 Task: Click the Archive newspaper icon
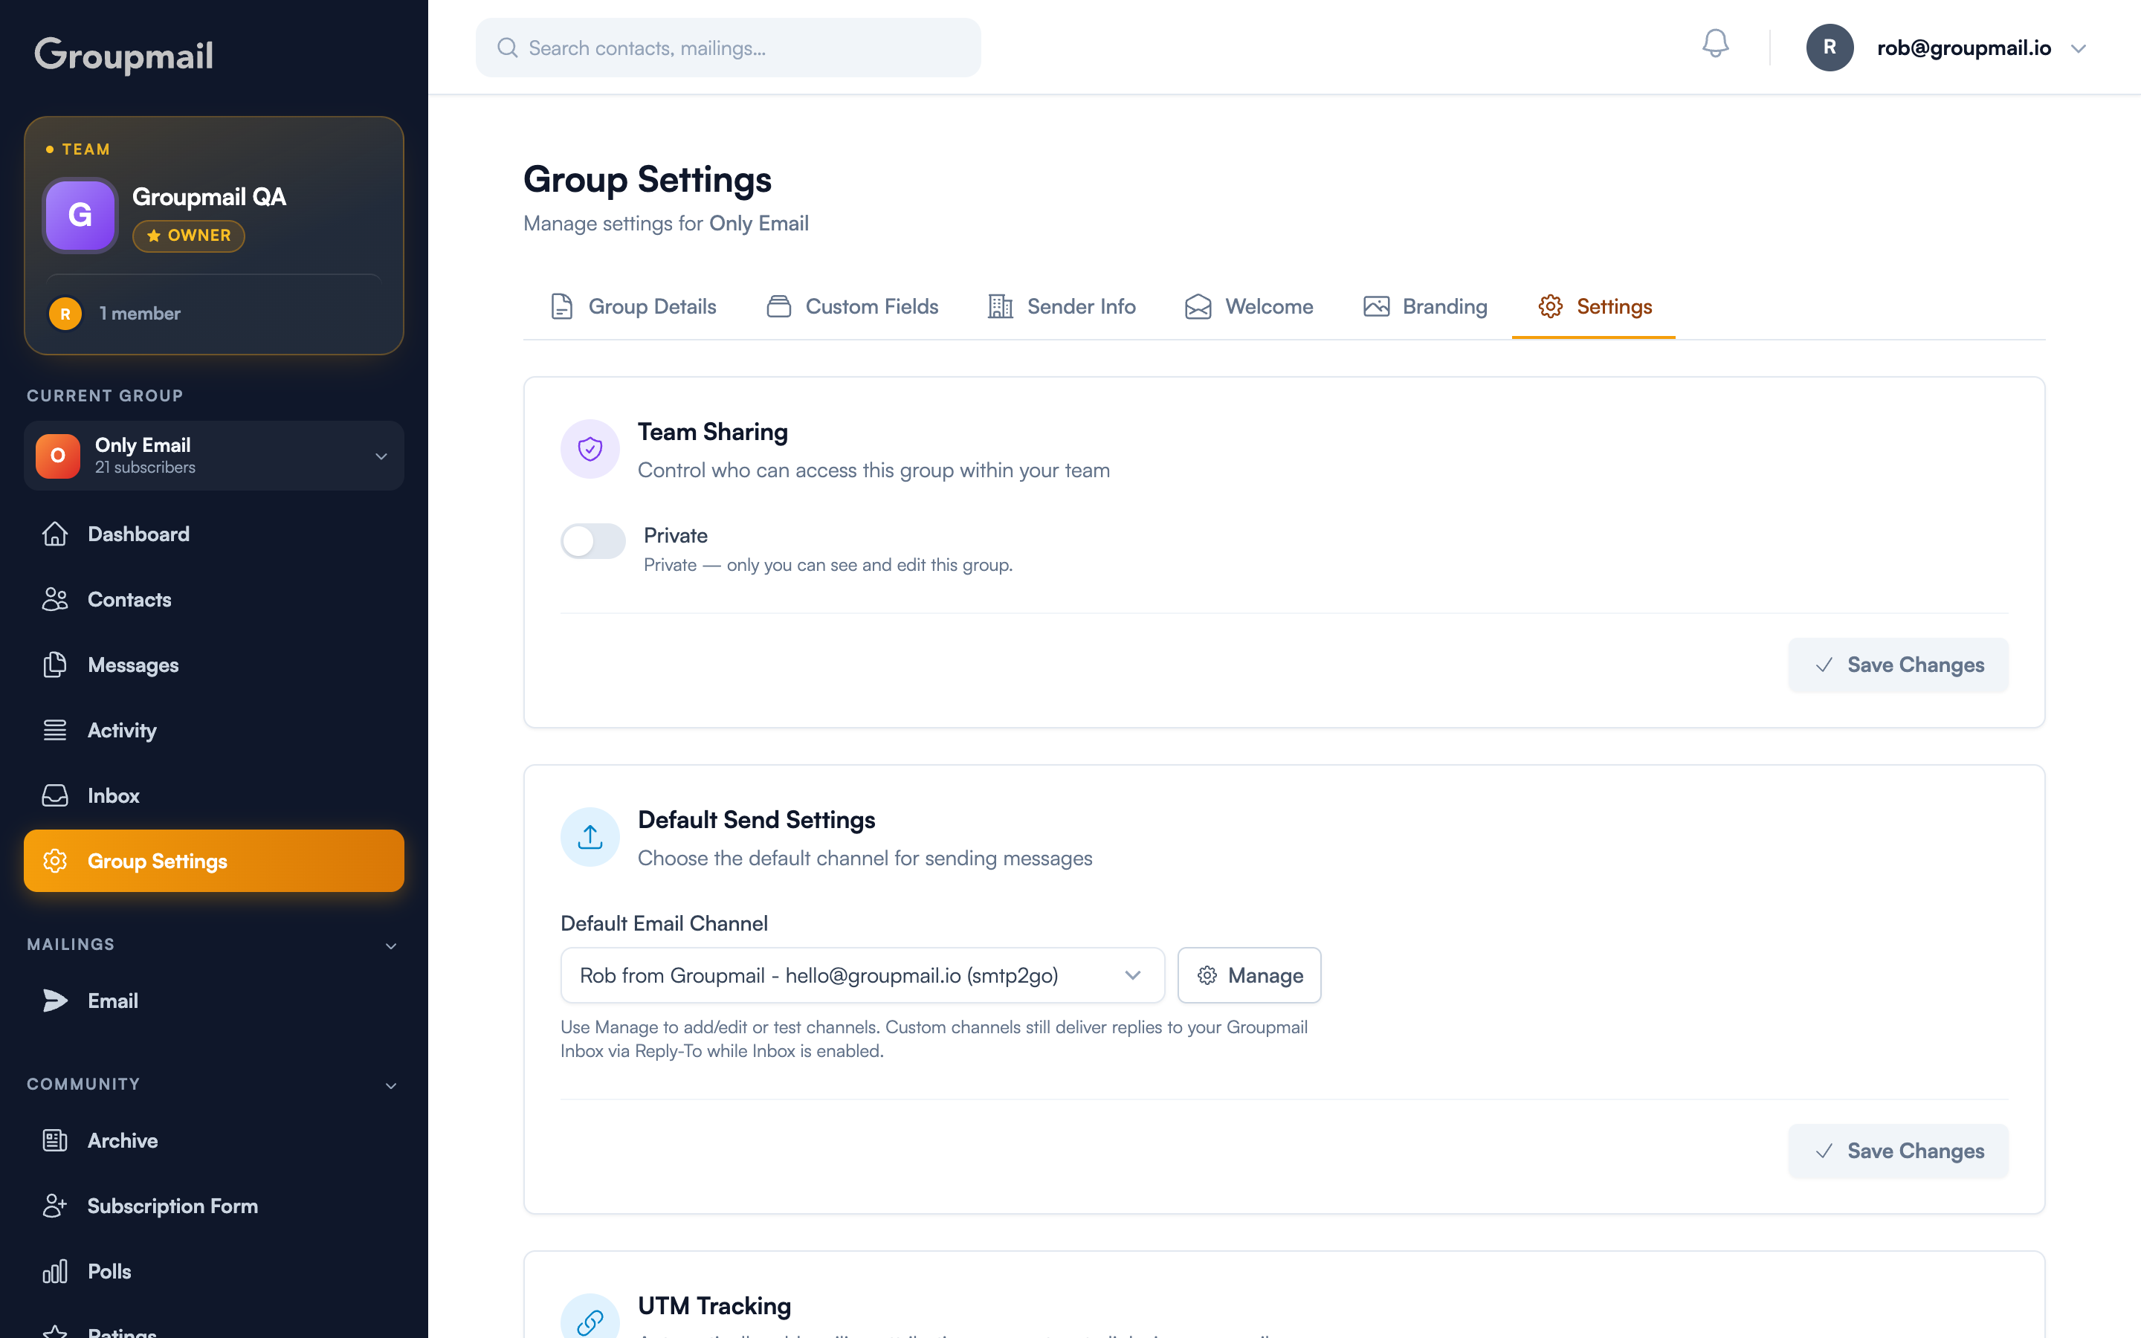pyautogui.click(x=55, y=1141)
